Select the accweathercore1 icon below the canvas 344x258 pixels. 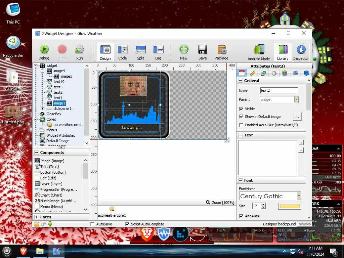pyautogui.click(x=112, y=209)
